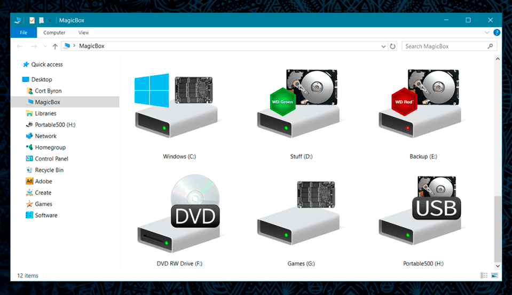This screenshot has width=512, height=295.
Task: Click the 12 items status text
Action: point(28,275)
